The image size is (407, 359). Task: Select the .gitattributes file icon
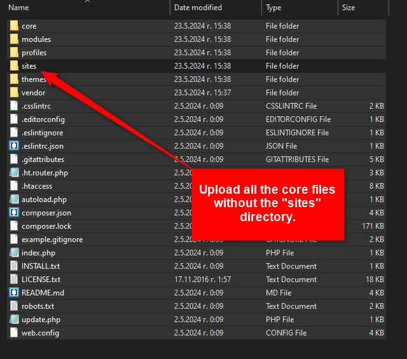[14, 159]
